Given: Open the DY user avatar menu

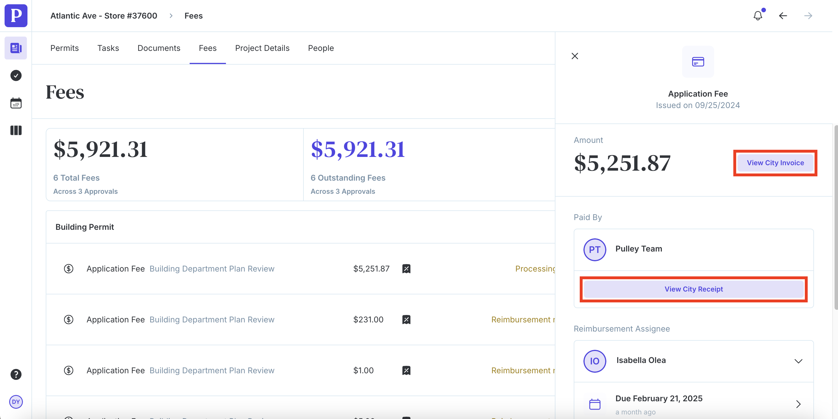Looking at the screenshot, I should point(16,402).
